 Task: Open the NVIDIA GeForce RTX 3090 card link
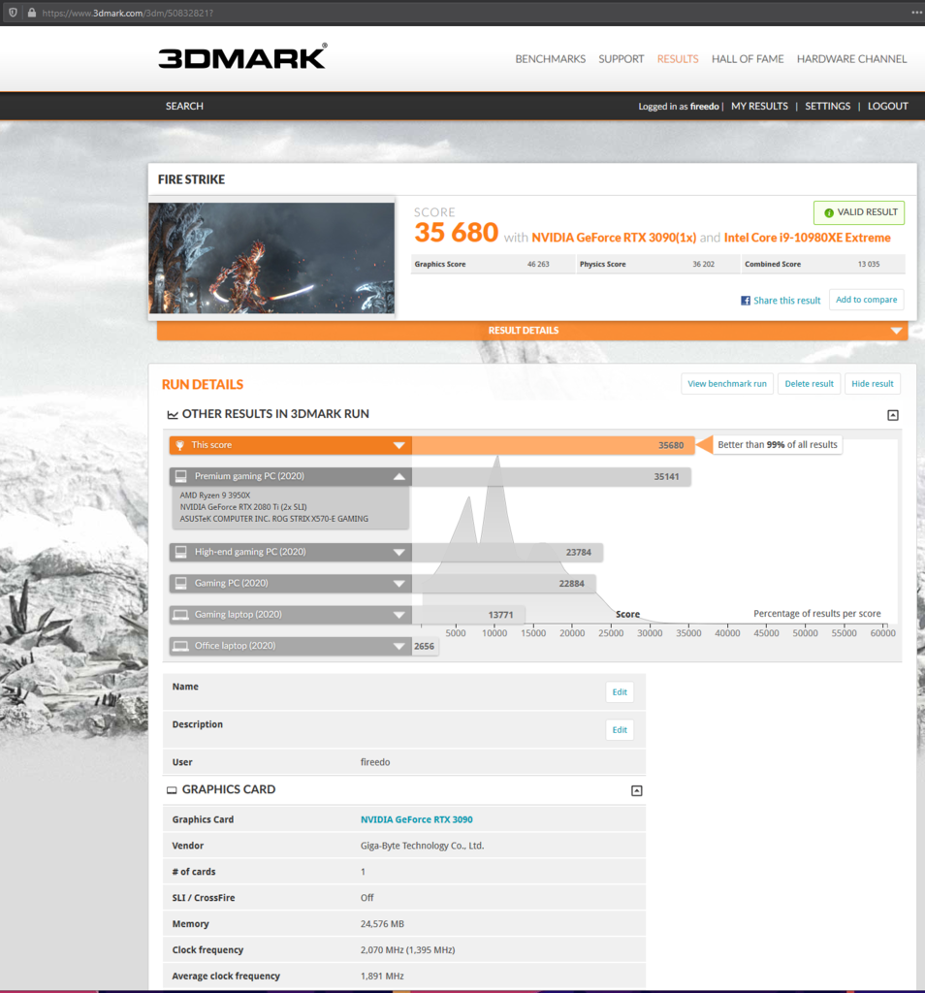417,819
